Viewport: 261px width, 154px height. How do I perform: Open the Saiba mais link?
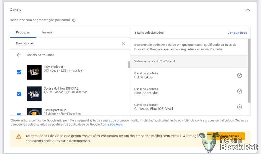pyautogui.click(x=115, y=124)
